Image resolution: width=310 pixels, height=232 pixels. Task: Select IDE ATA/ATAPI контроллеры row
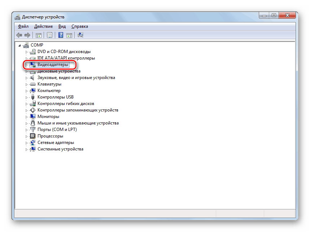pyautogui.click(x=66, y=58)
